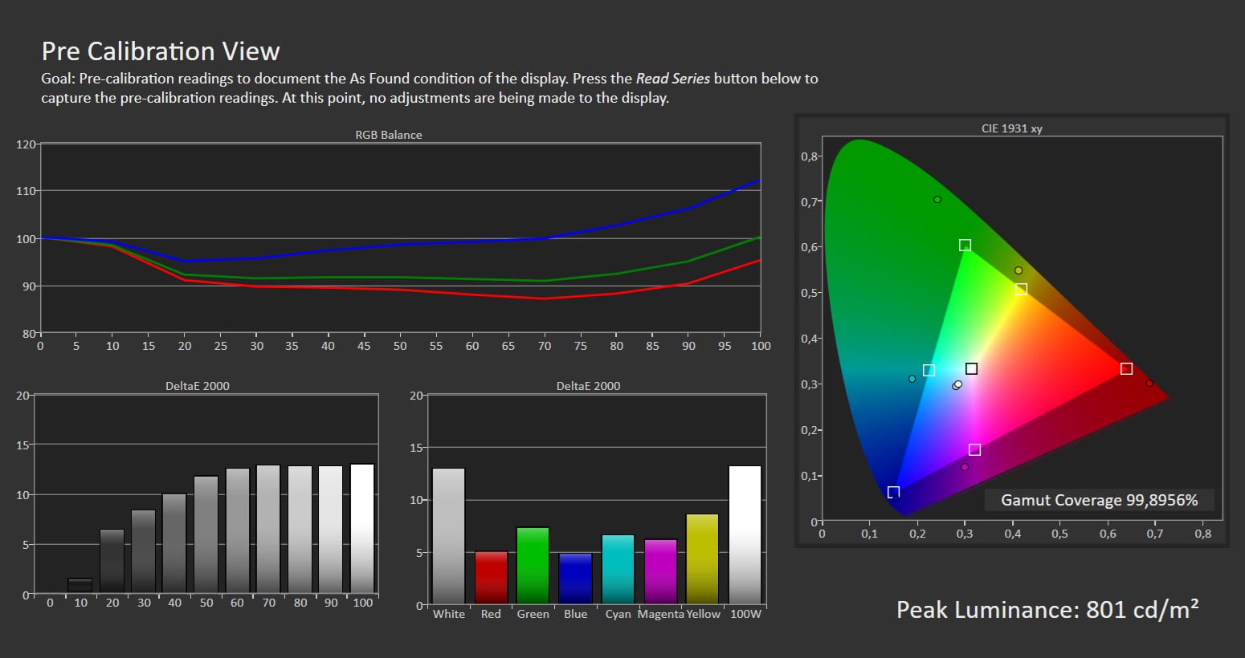Screen dimensions: 1245x658
Task: Click the Gamut Coverage 99,8956% label
Action: click(x=1099, y=500)
